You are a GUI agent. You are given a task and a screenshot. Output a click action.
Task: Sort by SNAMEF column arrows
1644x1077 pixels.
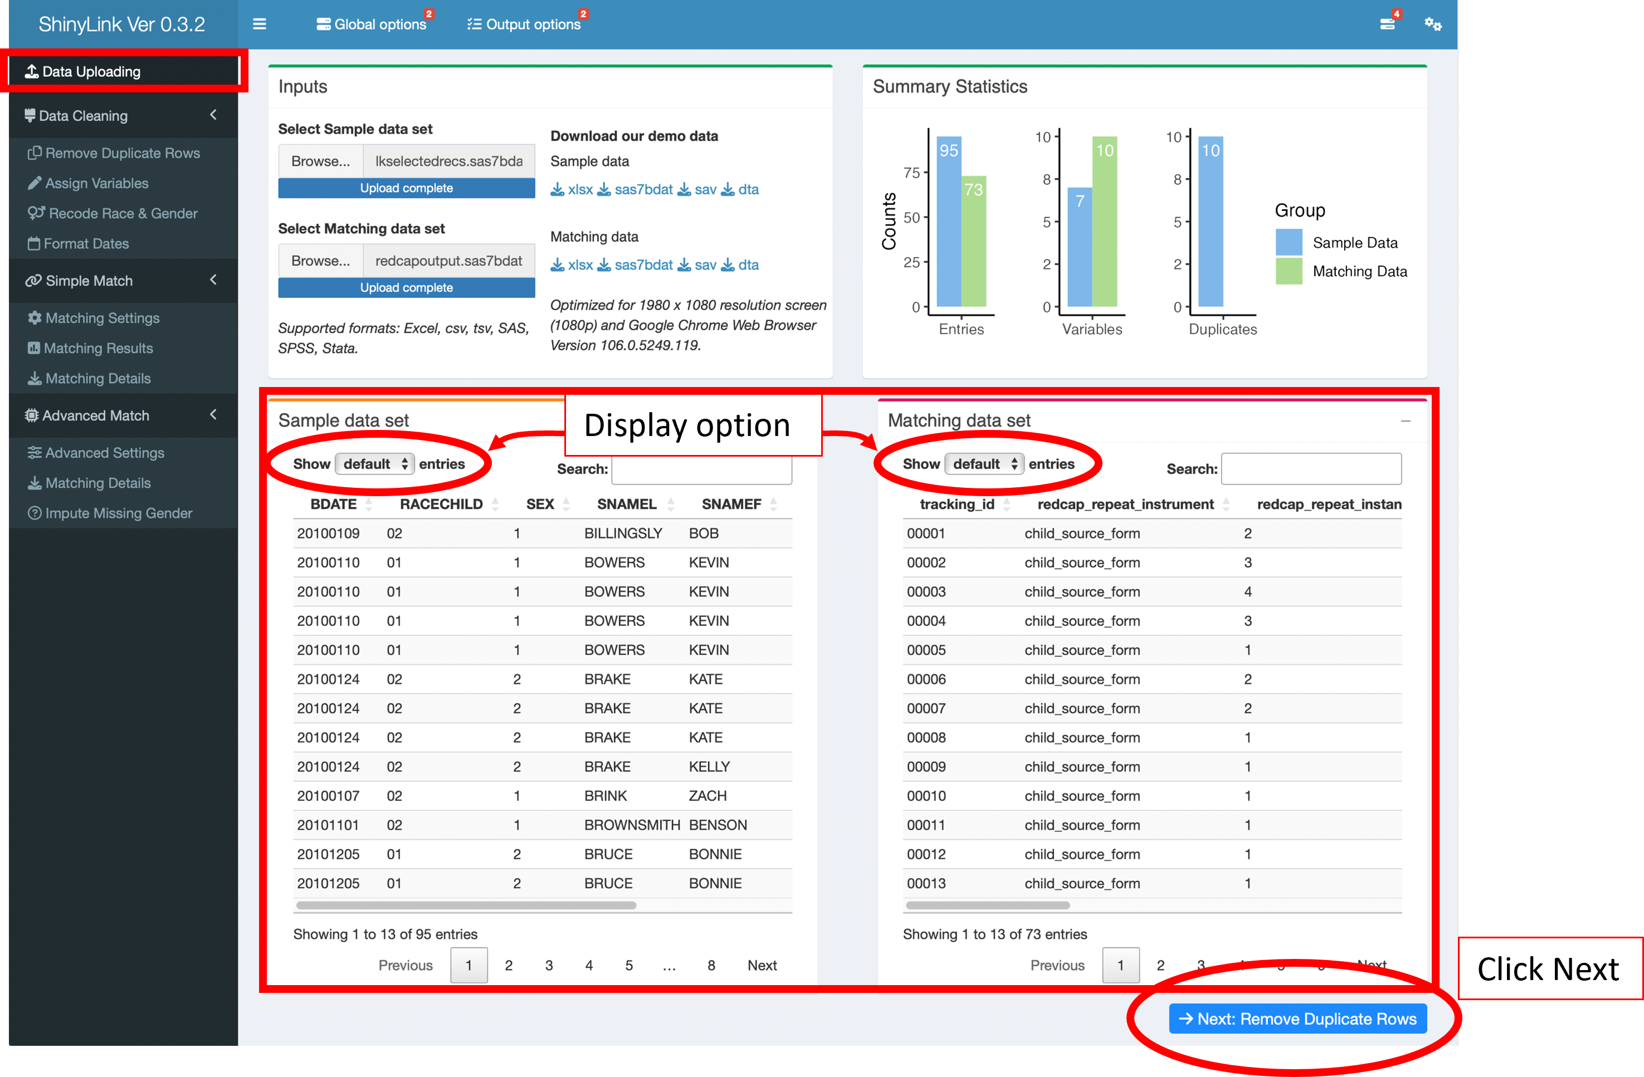774,505
